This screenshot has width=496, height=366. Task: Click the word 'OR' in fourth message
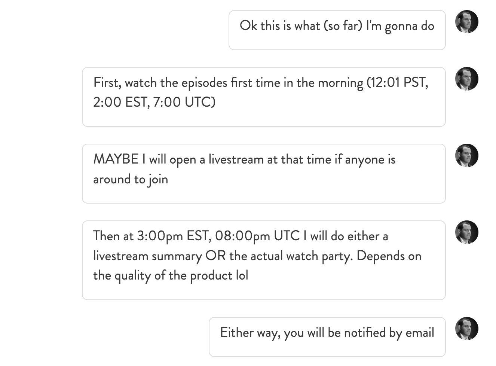pyautogui.click(x=215, y=256)
